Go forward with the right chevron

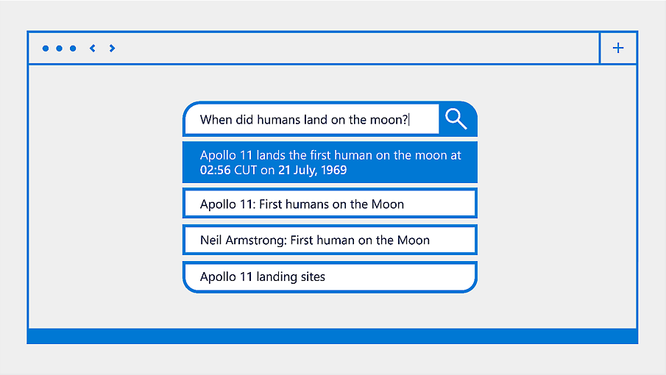tap(112, 49)
